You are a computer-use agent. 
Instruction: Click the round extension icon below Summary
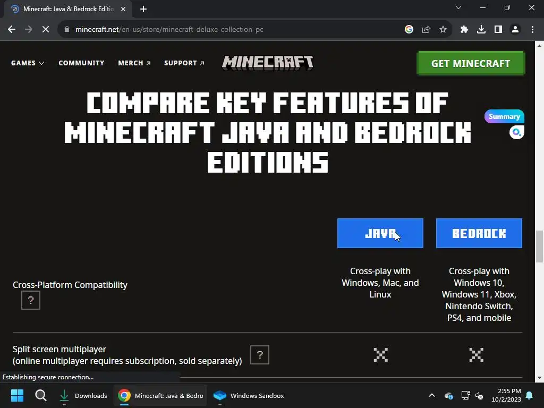tap(516, 132)
